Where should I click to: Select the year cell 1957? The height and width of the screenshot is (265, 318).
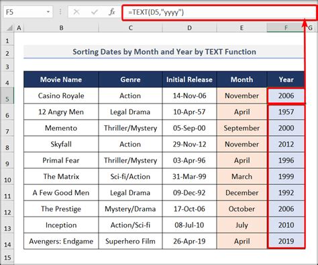[x=286, y=112]
